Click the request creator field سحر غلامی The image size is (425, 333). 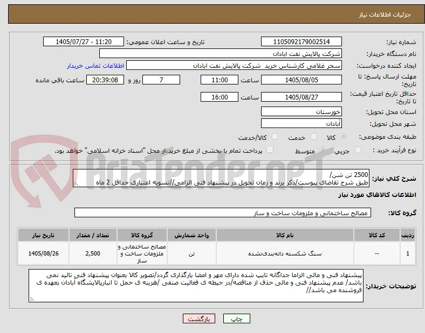pyautogui.click(x=234, y=66)
